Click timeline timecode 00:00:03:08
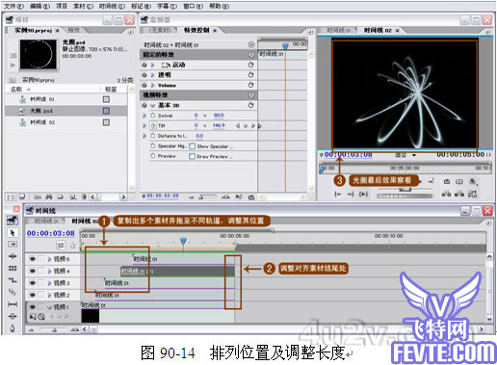The width and height of the screenshot is (497, 365). pos(51,233)
